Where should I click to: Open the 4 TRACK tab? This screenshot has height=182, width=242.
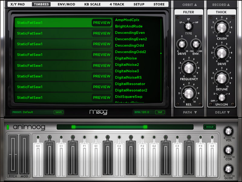tap(117, 4)
